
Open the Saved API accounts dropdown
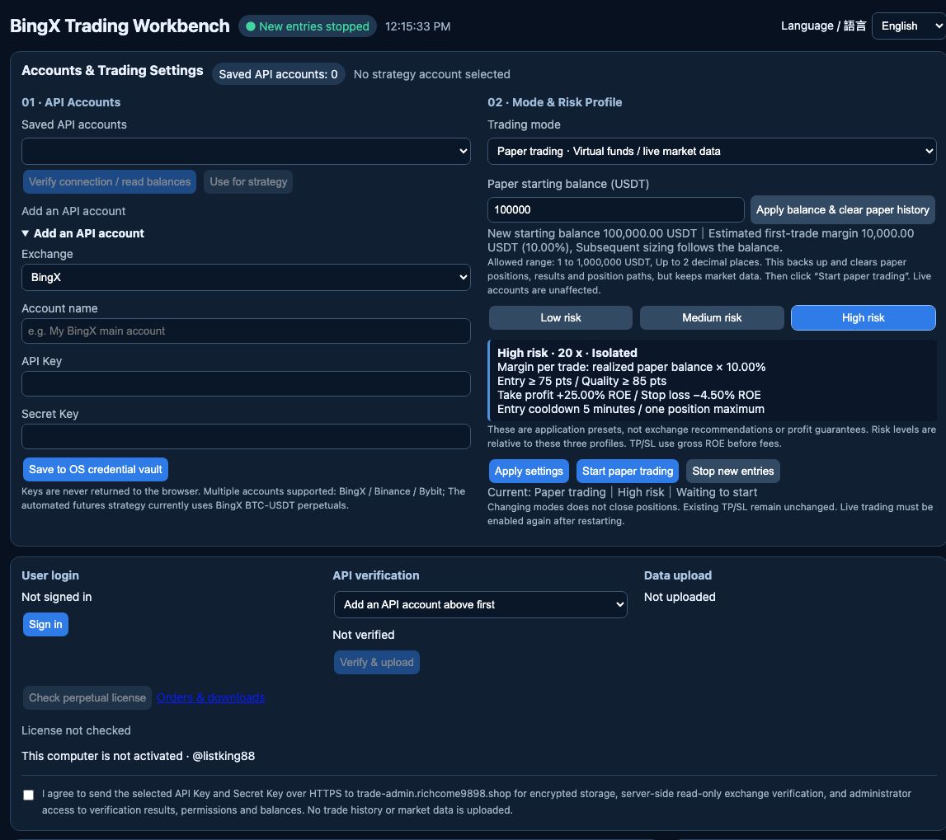point(246,152)
